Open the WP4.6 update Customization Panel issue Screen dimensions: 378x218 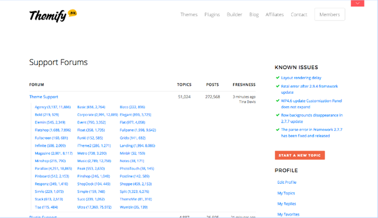pyautogui.click(x=311, y=104)
